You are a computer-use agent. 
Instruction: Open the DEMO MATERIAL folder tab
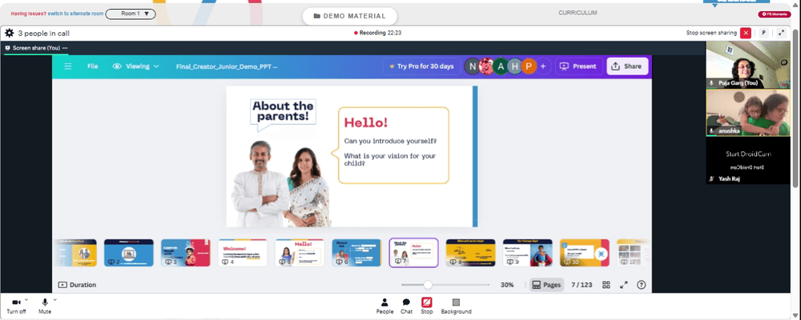[349, 16]
